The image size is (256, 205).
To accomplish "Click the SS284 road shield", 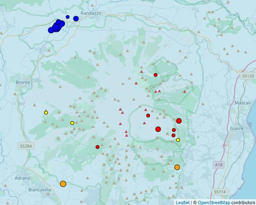I will tap(26, 146).
